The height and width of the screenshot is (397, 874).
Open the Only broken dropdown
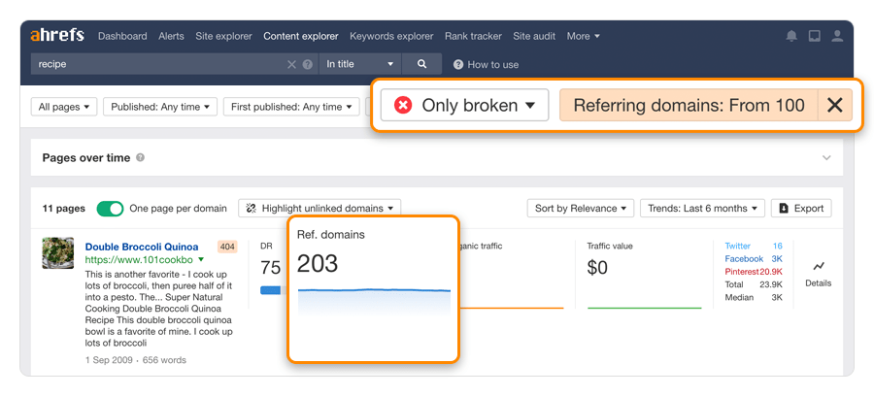[x=465, y=105]
